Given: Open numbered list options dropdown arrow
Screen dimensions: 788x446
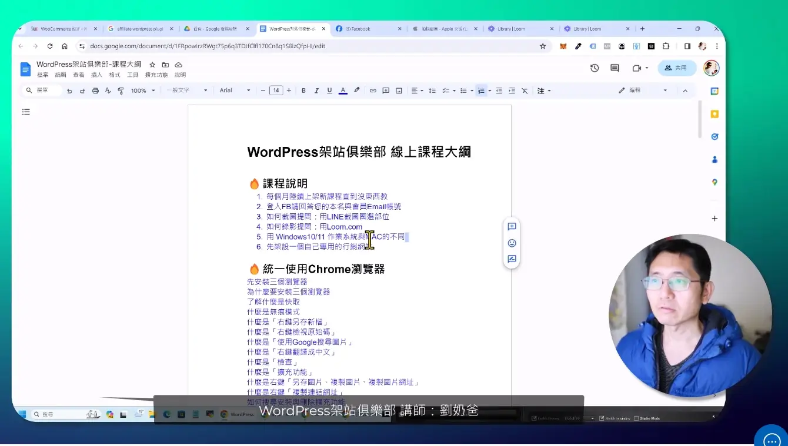Looking at the screenshot, I should point(489,90).
